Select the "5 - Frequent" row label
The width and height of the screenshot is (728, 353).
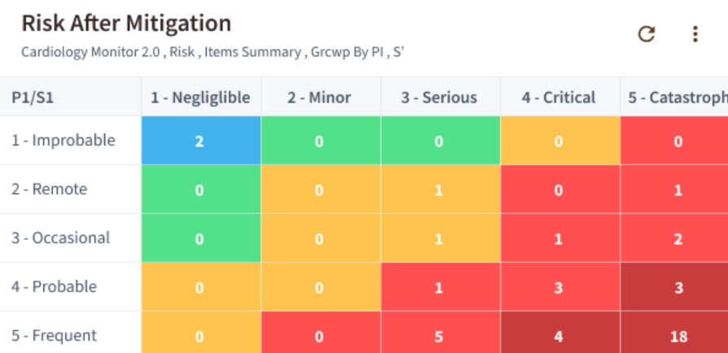55,335
